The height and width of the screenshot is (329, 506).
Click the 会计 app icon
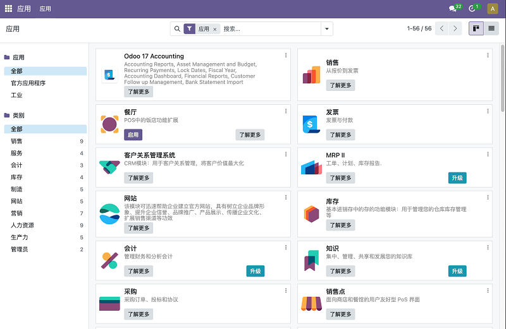(109, 260)
